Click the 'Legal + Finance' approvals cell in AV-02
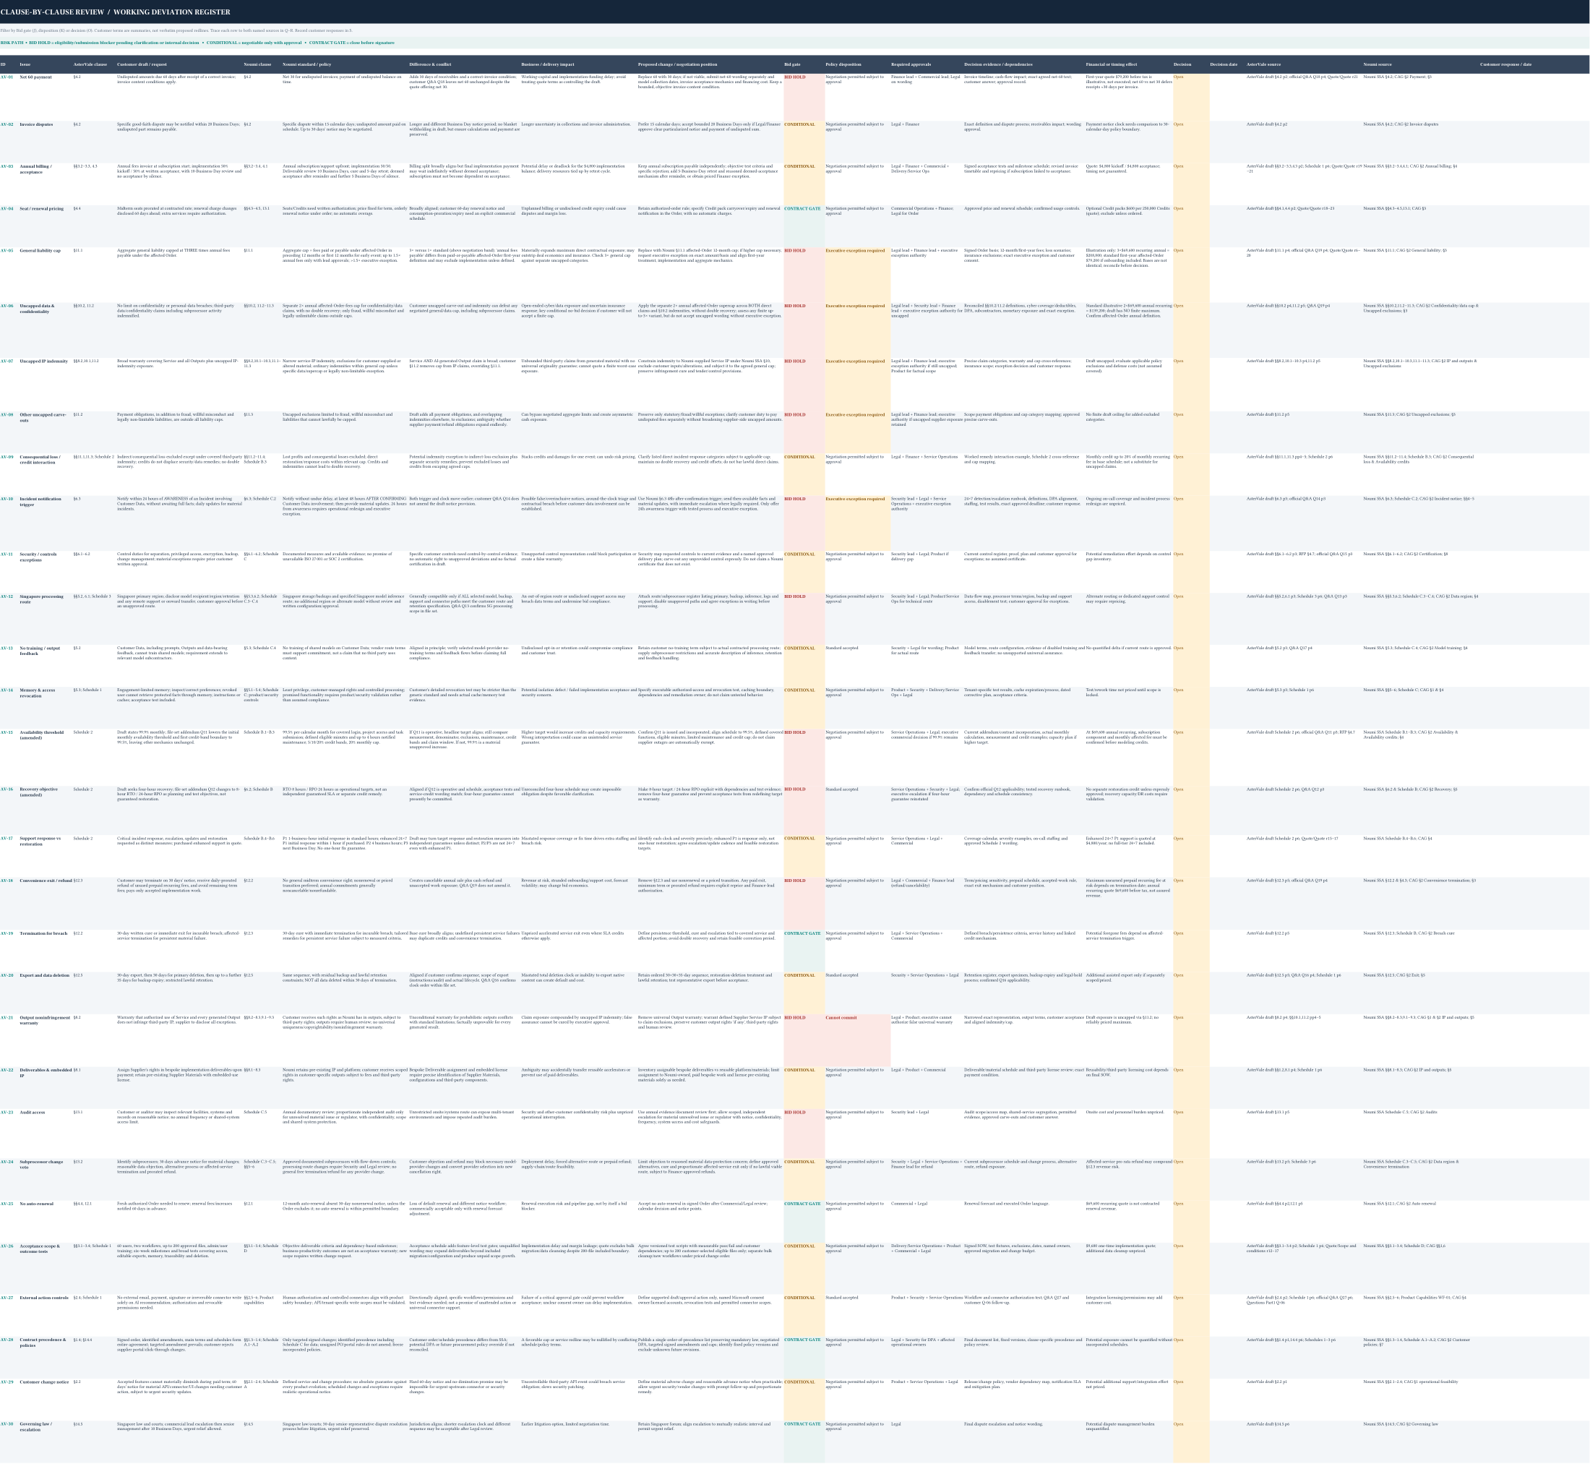 tap(927, 142)
